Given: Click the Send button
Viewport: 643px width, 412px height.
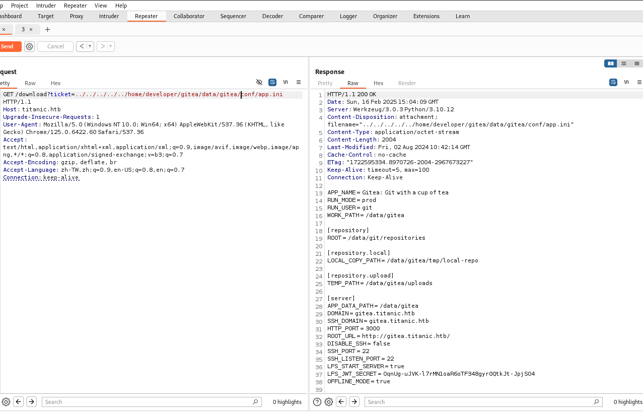Looking at the screenshot, I should [x=10, y=46].
